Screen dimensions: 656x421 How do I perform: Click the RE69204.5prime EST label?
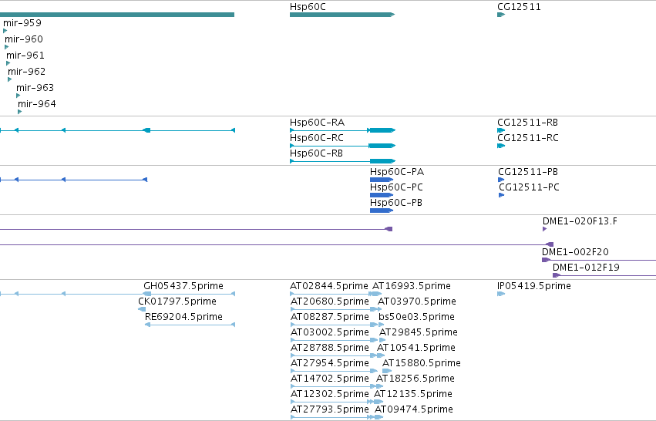click(x=183, y=317)
